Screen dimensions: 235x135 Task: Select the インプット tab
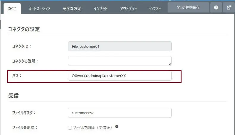(101, 9)
